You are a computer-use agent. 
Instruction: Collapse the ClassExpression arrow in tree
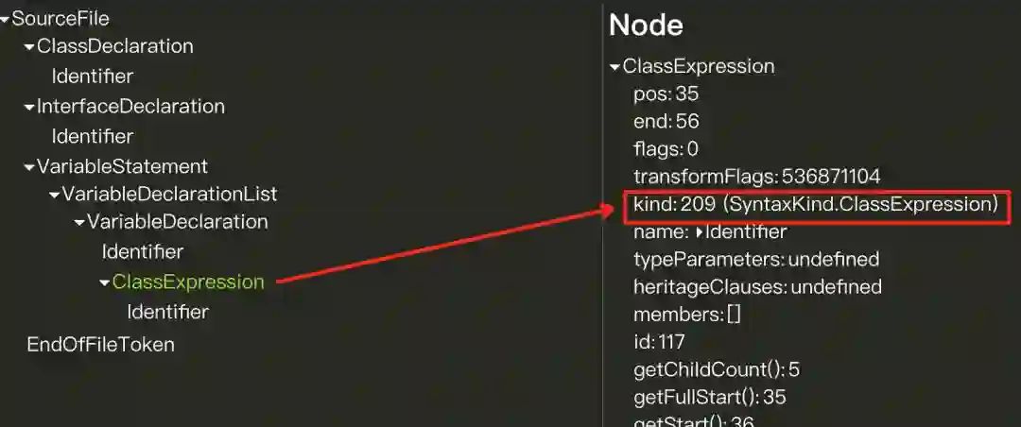coord(105,283)
